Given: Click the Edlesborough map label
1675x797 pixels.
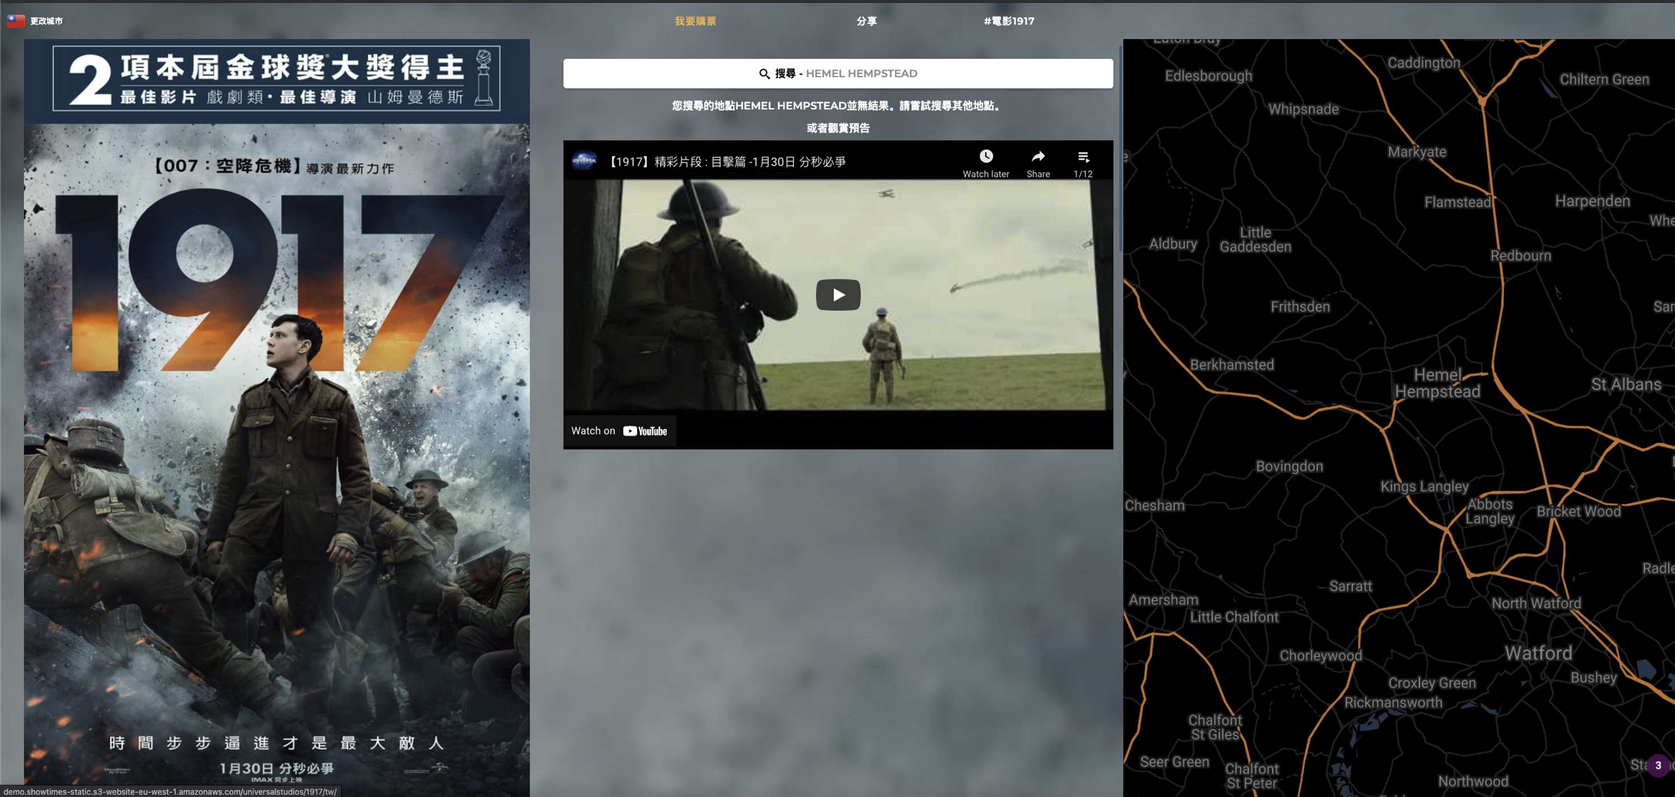Looking at the screenshot, I should [1208, 75].
